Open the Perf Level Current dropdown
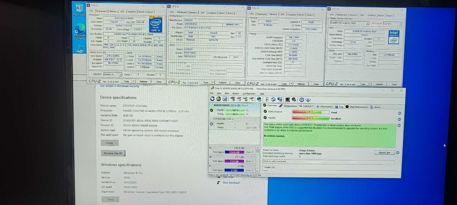 [393, 23]
